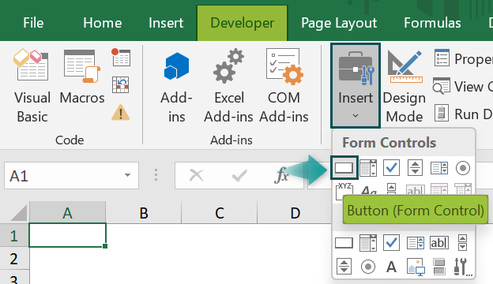The height and width of the screenshot is (284, 493).
Task: Expand the Insert controls dropdown
Action: click(x=356, y=85)
